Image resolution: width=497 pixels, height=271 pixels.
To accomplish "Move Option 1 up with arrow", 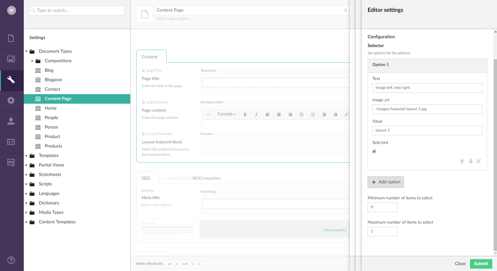I will (462, 161).
